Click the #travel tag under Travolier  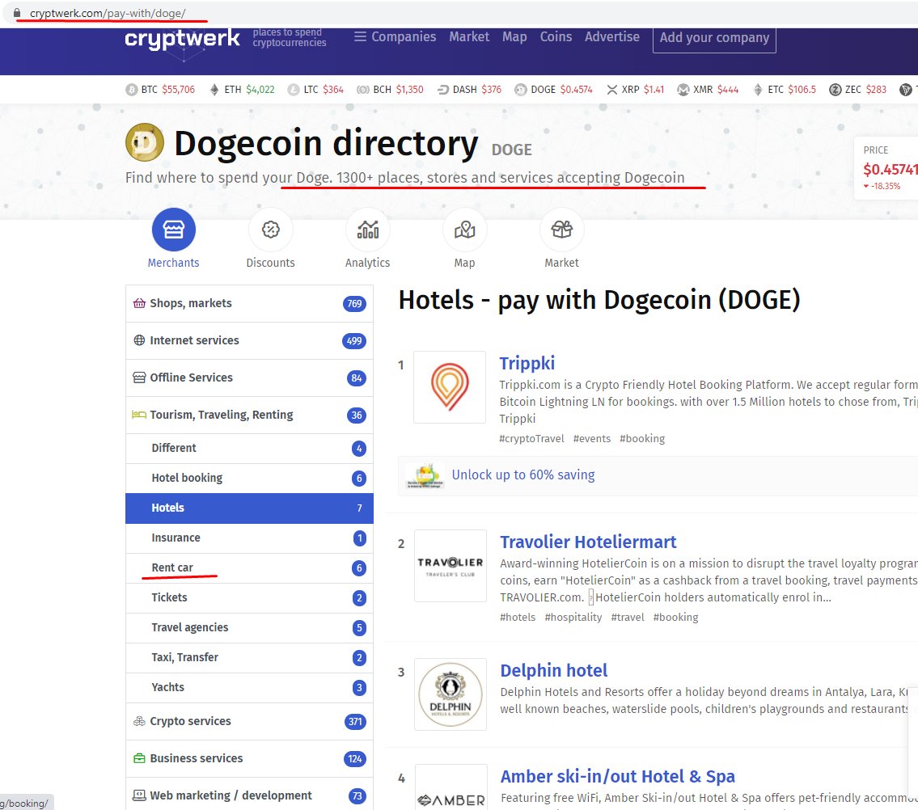(627, 618)
